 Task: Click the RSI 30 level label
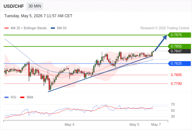[x=173, y=116]
